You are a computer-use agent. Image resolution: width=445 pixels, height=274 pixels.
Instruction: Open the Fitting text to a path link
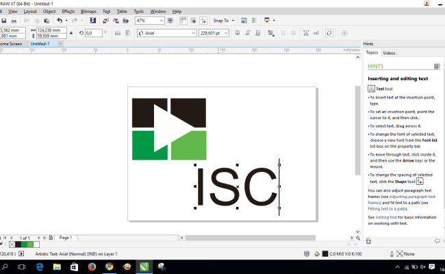point(387,209)
